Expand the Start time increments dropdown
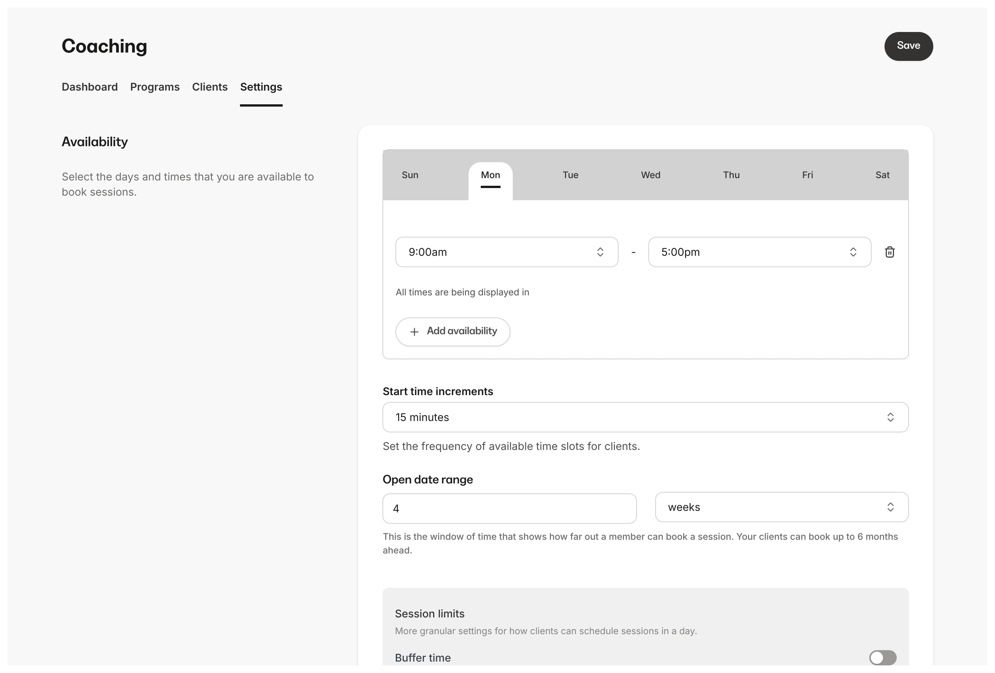 (645, 417)
